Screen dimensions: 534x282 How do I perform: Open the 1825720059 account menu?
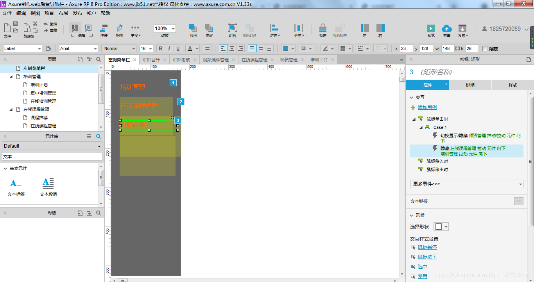tap(505, 29)
